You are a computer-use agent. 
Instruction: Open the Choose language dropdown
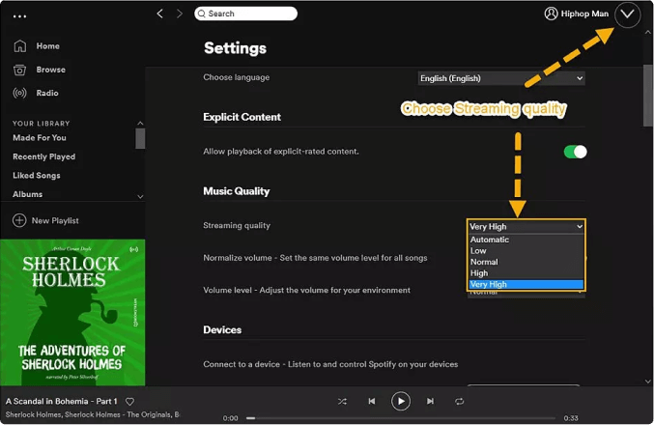click(501, 78)
